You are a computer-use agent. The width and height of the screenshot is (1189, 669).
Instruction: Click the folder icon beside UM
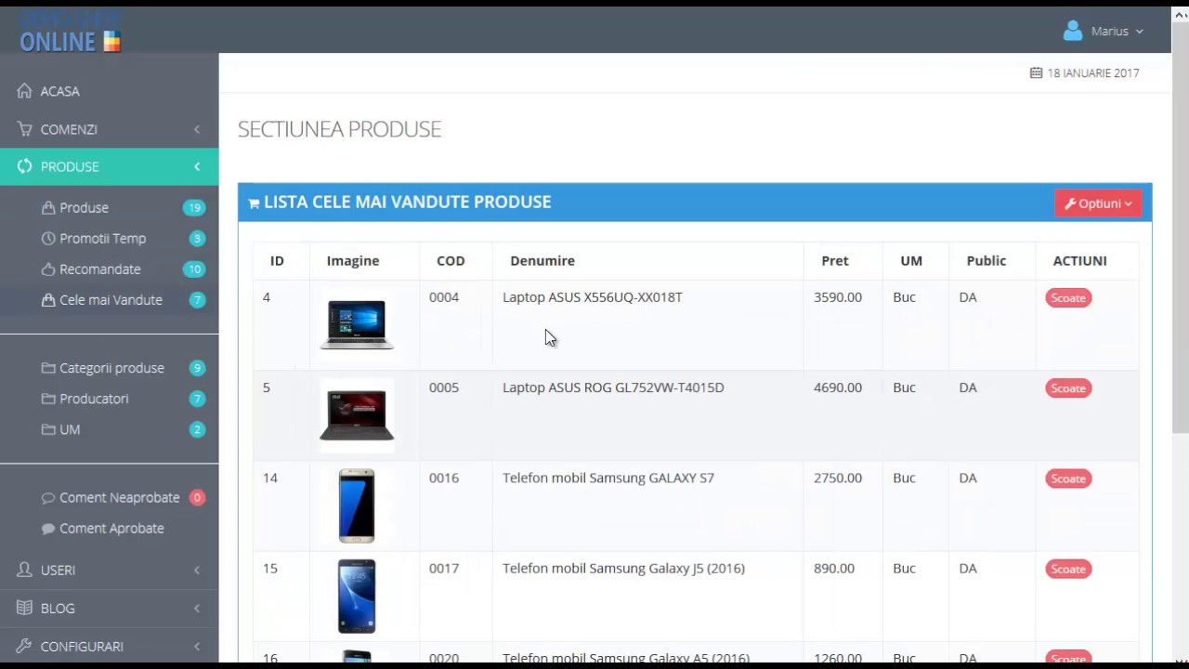48,429
